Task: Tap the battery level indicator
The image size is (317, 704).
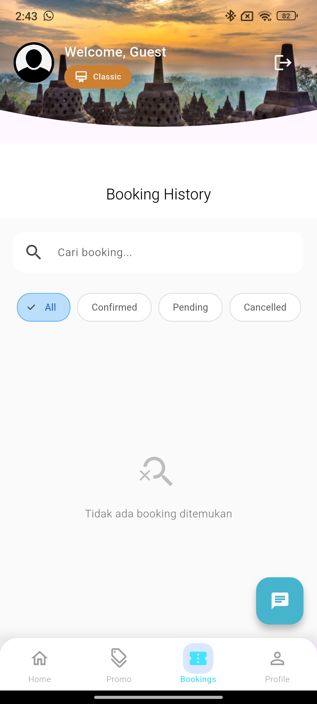Action: tap(287, 16)
